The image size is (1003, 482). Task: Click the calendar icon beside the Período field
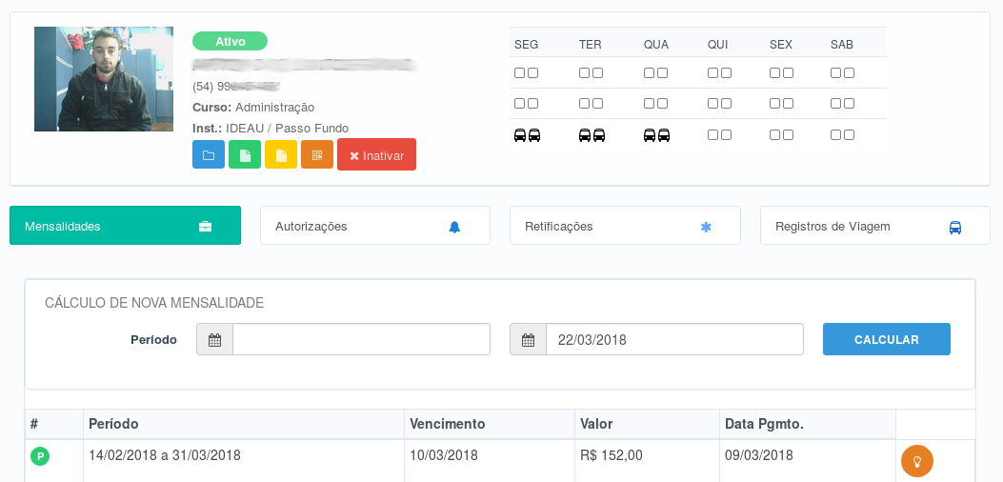tap(214, 340)
